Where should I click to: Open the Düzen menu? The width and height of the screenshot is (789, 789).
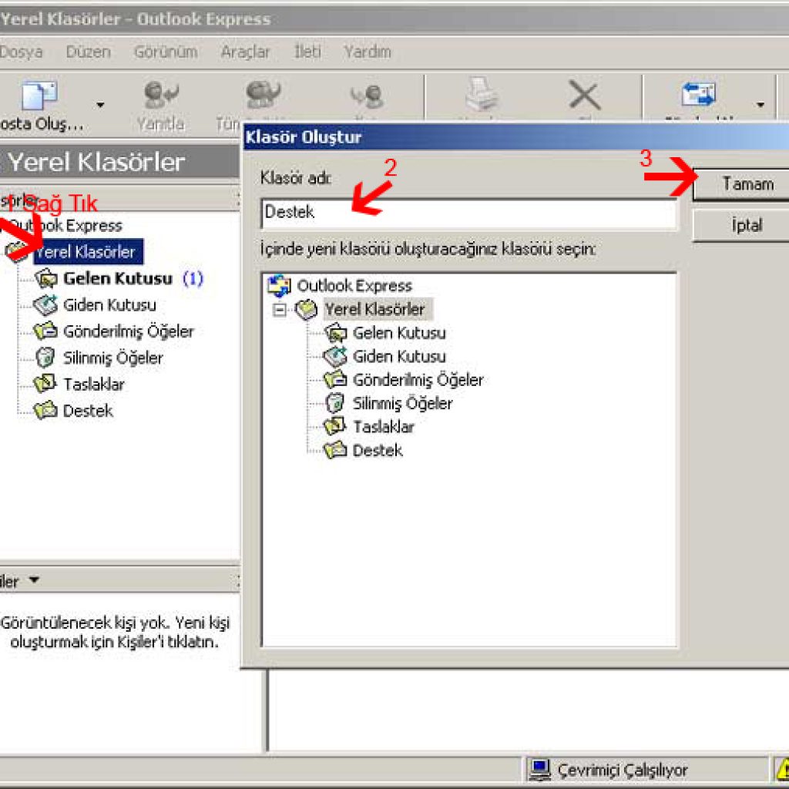[88, 52]
